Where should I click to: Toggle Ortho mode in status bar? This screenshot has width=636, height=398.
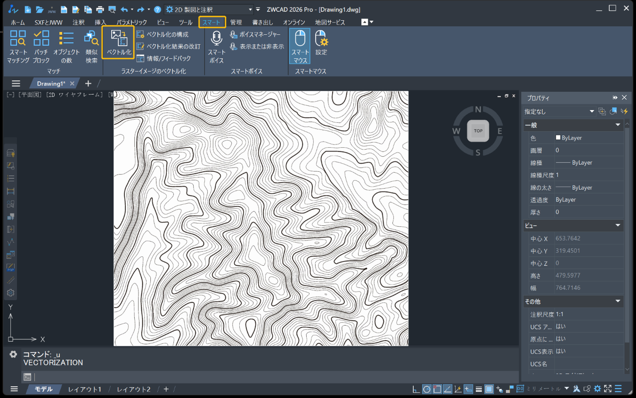415,389
